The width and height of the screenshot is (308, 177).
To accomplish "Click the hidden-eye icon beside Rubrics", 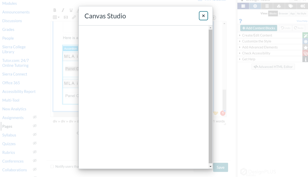I will (x=35, y=152).
